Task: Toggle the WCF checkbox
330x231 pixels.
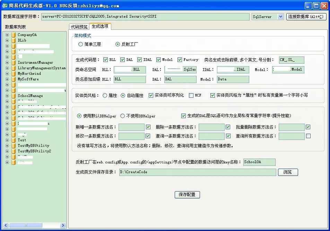Action: point(191,95)
